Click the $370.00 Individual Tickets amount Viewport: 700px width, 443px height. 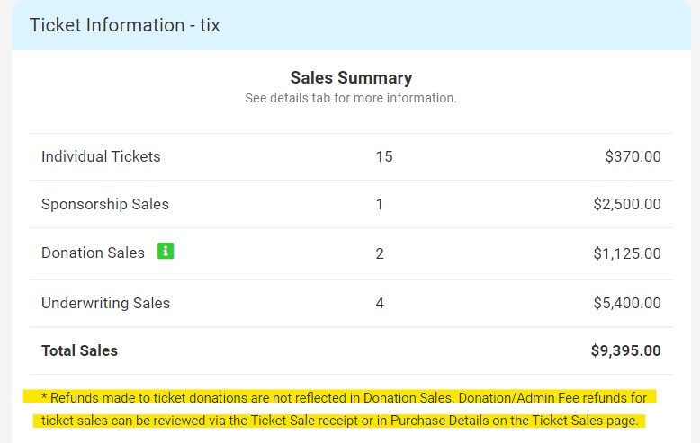point(633,156)
